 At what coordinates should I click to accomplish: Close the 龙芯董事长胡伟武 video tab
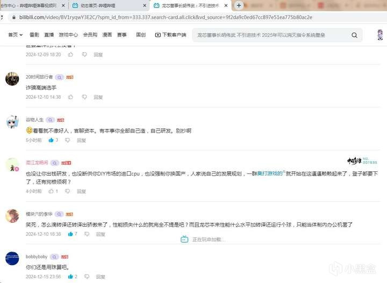(x=226, y=5)
